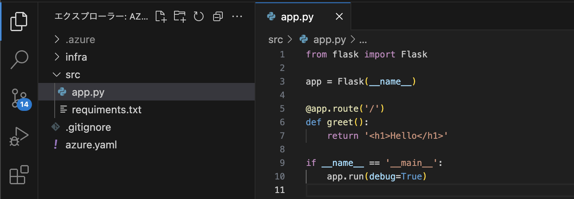Click the @app.route('/') decorator line
Screen dimensions: 574x199
coord(345,108)
